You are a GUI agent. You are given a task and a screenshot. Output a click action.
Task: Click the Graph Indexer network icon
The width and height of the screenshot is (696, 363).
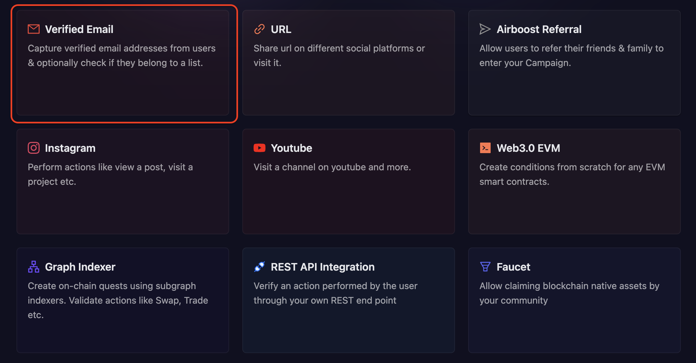(33, 267)
